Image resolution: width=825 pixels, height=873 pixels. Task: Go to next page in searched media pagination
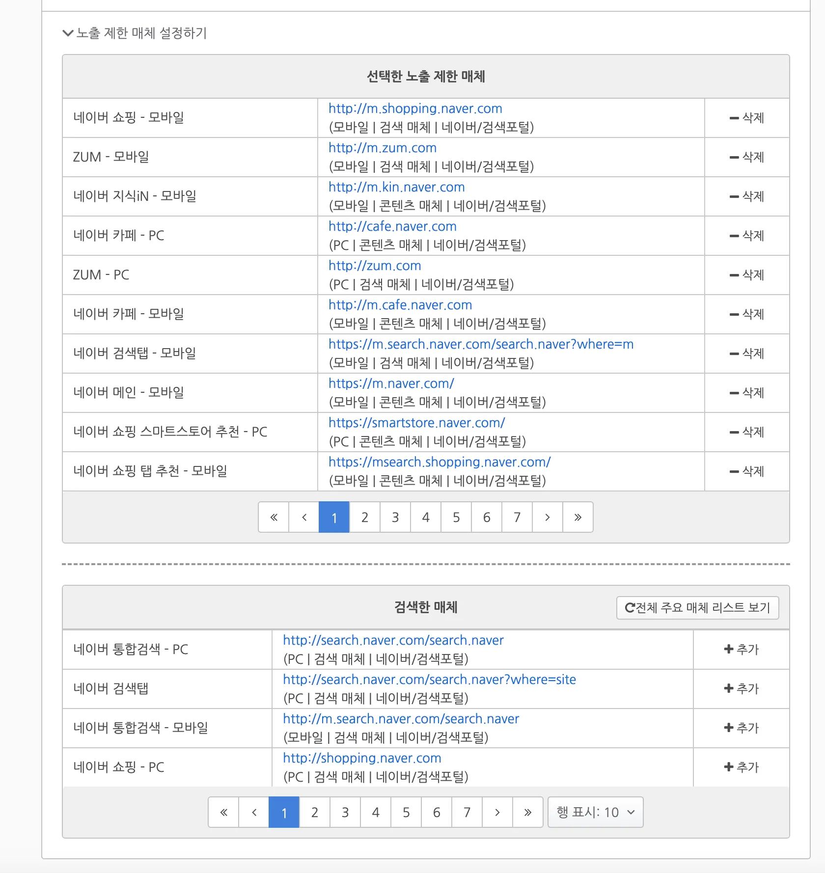497,812
